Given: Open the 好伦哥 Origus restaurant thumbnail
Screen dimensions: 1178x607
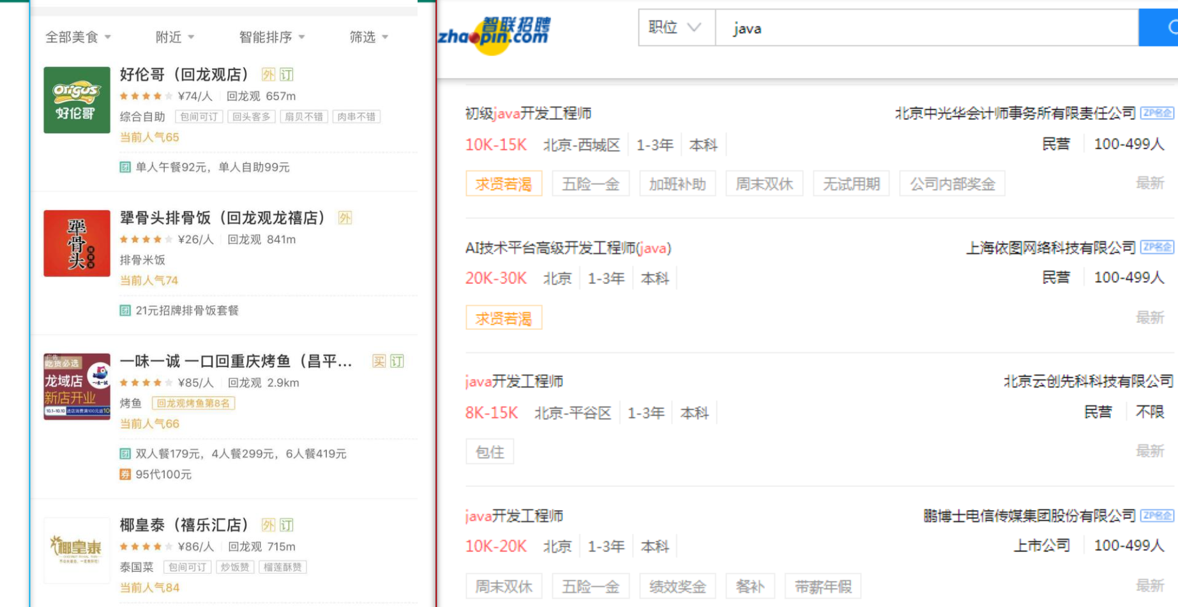Looking at the screenshot, I should tap(77, 100).
